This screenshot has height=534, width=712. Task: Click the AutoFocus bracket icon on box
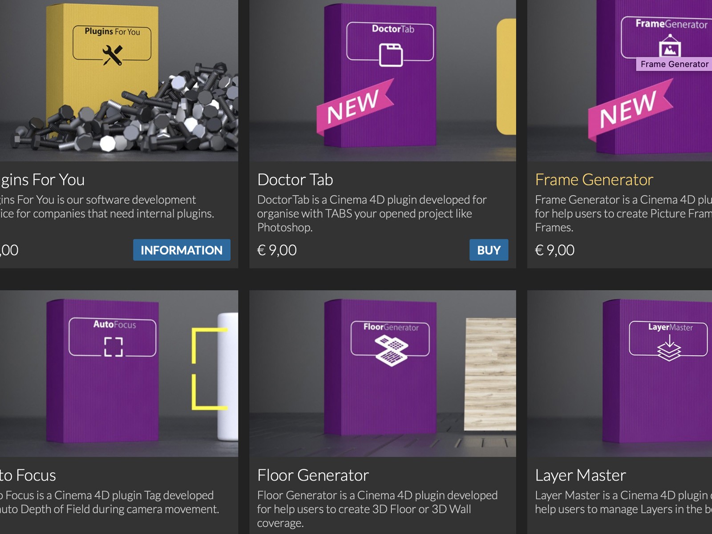[x=113, y=347]
